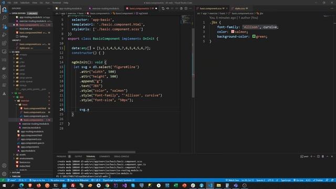Collapse the app folder in tree
Viewport: 336px width, 189px height.
(x=31, y=97)
